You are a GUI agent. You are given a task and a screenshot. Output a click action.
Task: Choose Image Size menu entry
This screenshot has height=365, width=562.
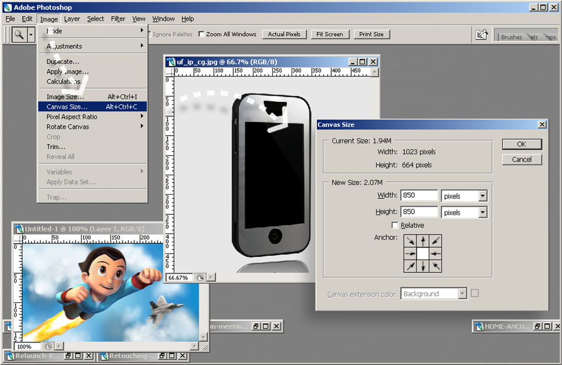click(x=92, y=96)
